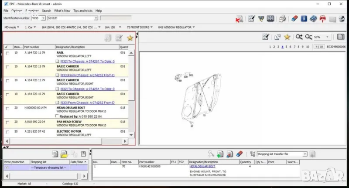Click the pink eraser icon in top toolbar
The image size is (349, 188).
pos(294,19)
